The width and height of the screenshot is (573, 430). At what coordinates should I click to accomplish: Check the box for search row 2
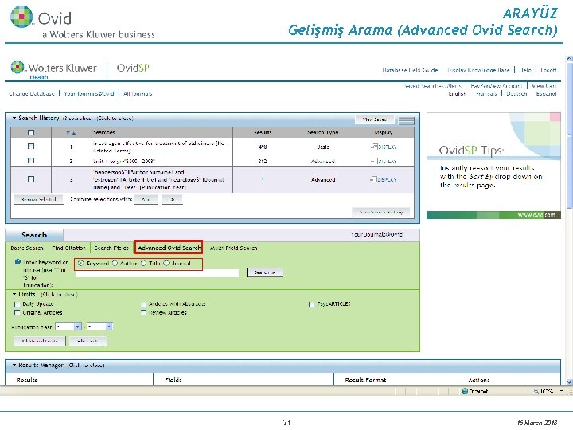[x=31, y=161]
